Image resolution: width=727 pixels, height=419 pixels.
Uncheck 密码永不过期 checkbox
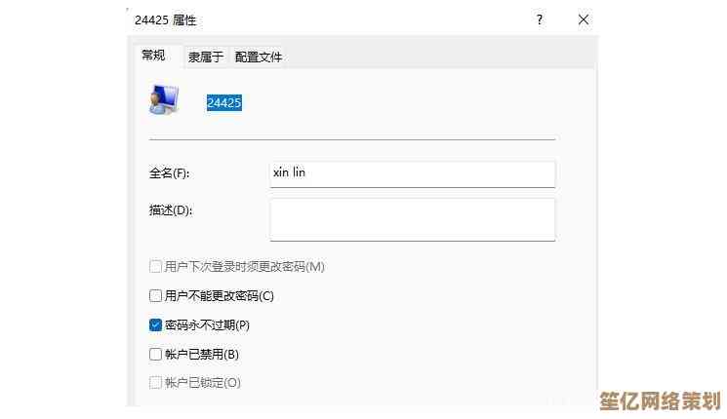155,324
